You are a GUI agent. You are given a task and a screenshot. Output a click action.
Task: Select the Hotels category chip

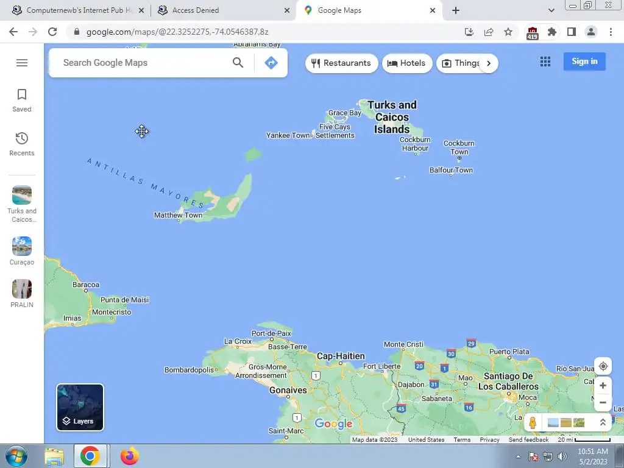[x=406, y=63]
